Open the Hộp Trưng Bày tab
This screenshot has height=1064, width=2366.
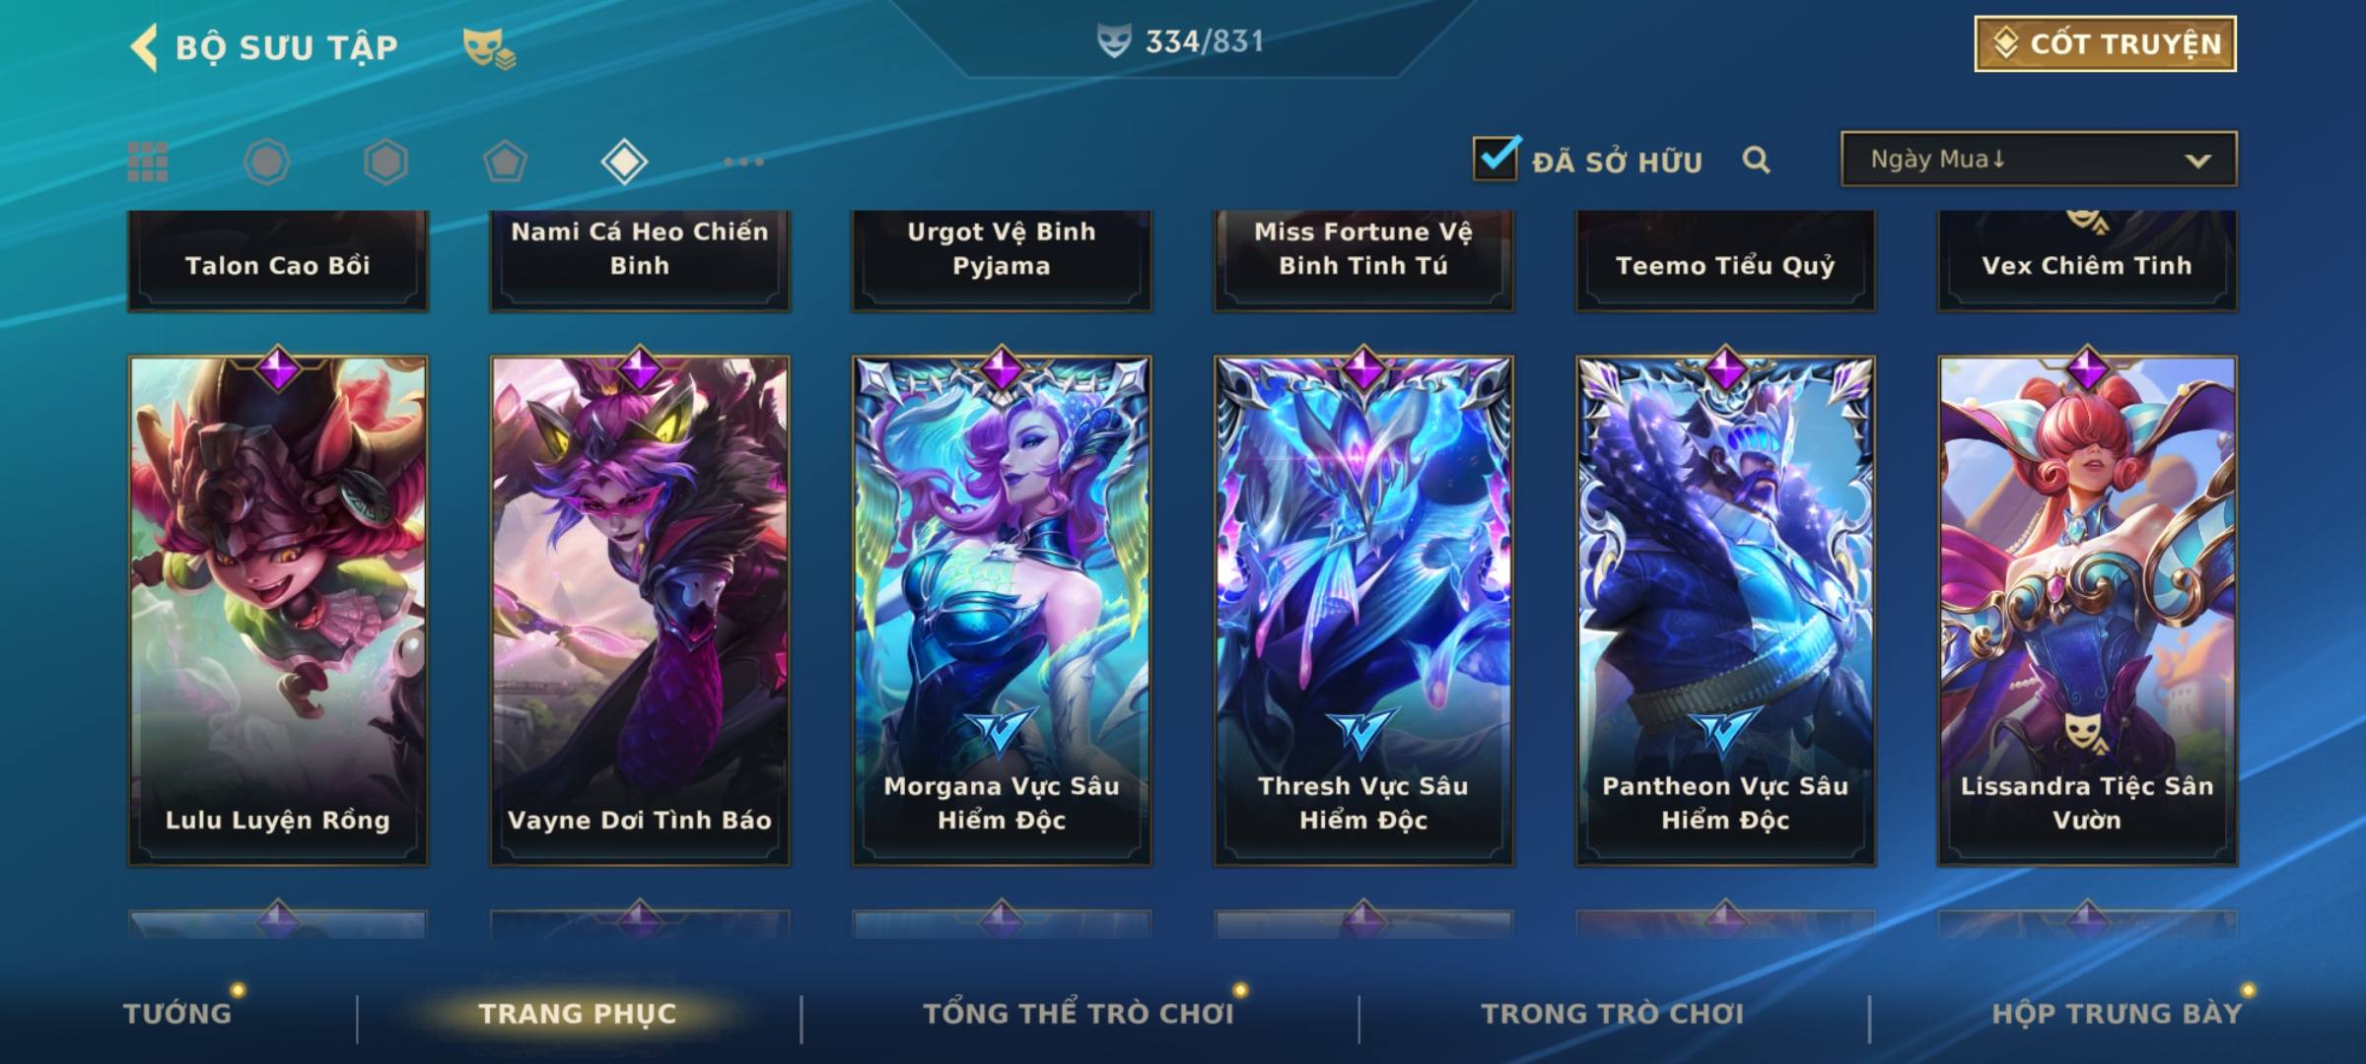click(2117, 1013)
